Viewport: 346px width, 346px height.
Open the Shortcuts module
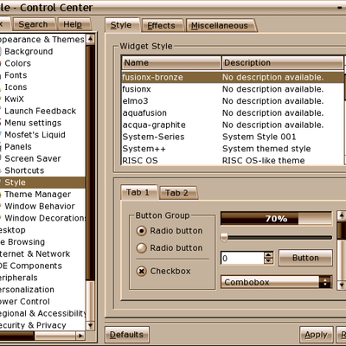point(24,170)
